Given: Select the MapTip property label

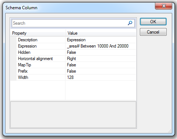Looking at the screenshot, I should click(24, 65).
